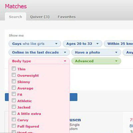Enable the Fit checkbox

pos(14,94)
